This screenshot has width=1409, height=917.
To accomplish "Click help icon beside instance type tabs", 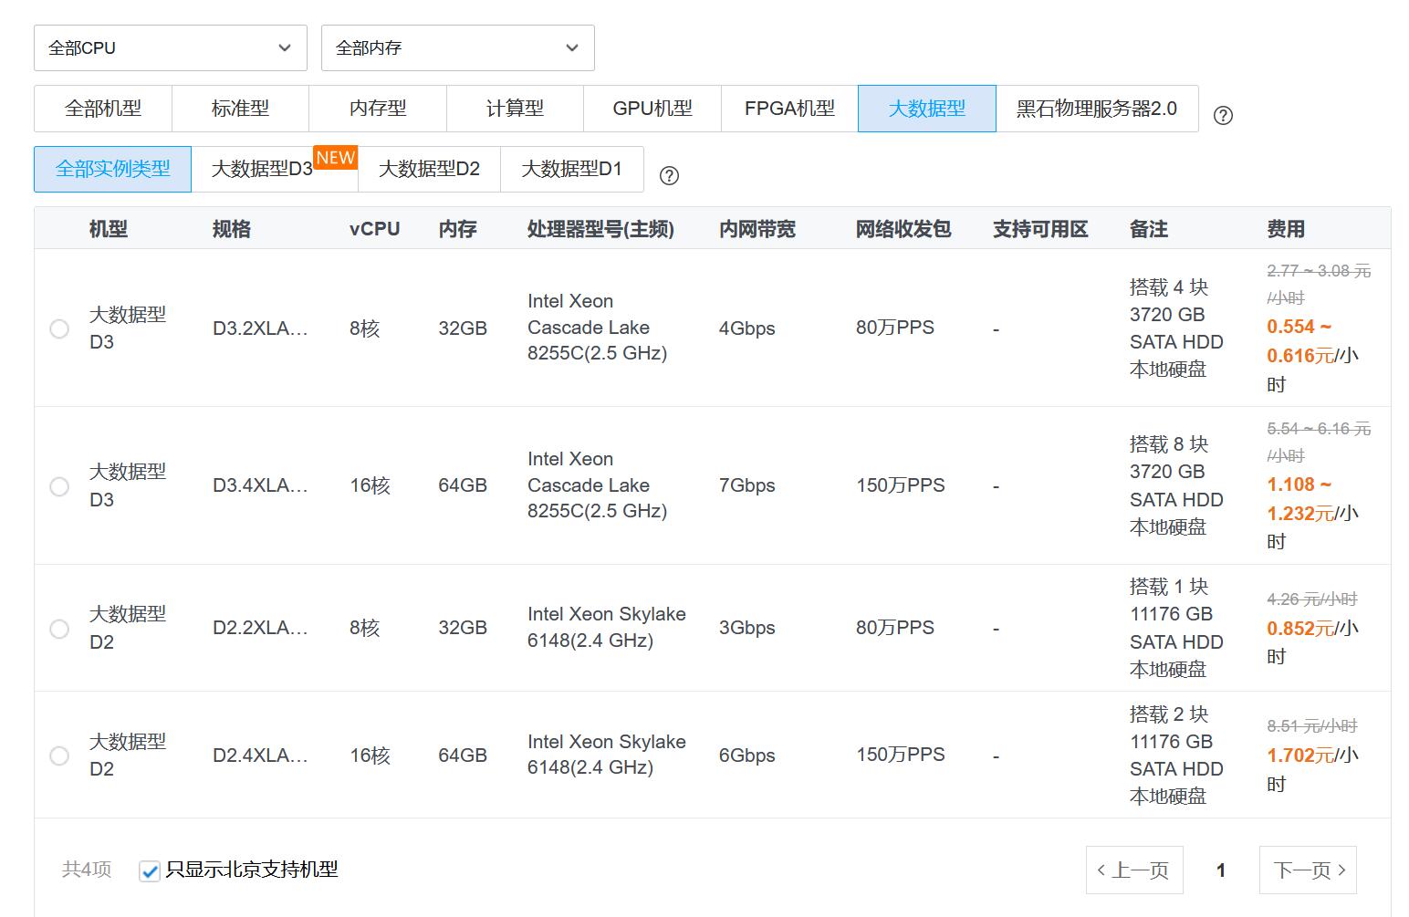I will pos(669,176).
